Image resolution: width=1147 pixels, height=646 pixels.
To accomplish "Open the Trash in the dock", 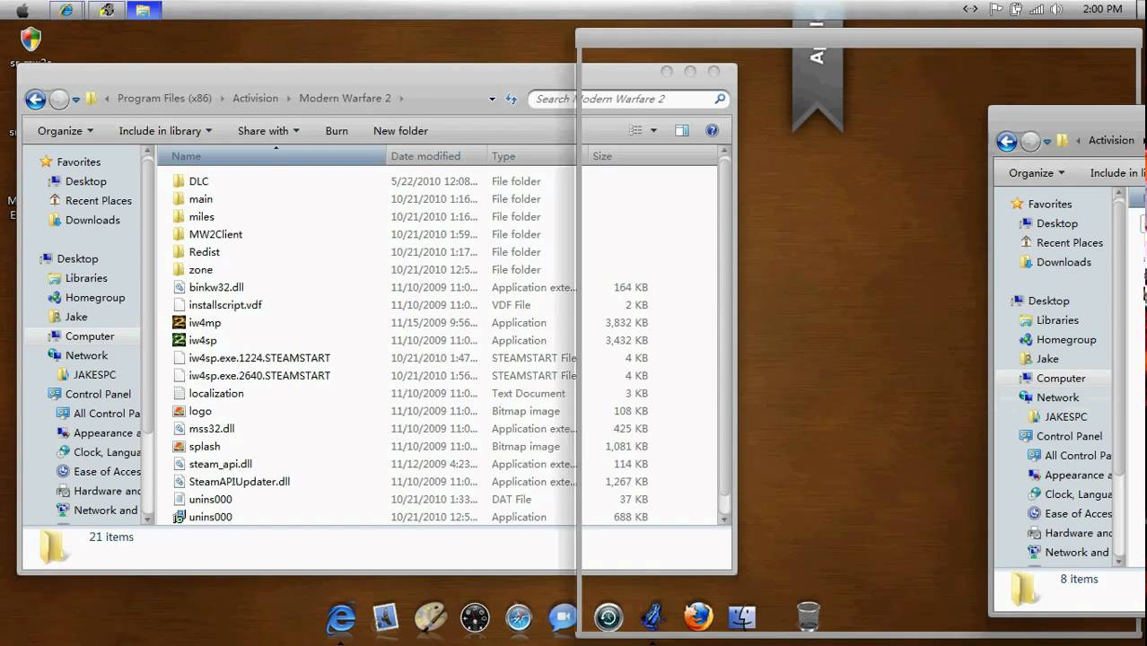I will [808, 616].
